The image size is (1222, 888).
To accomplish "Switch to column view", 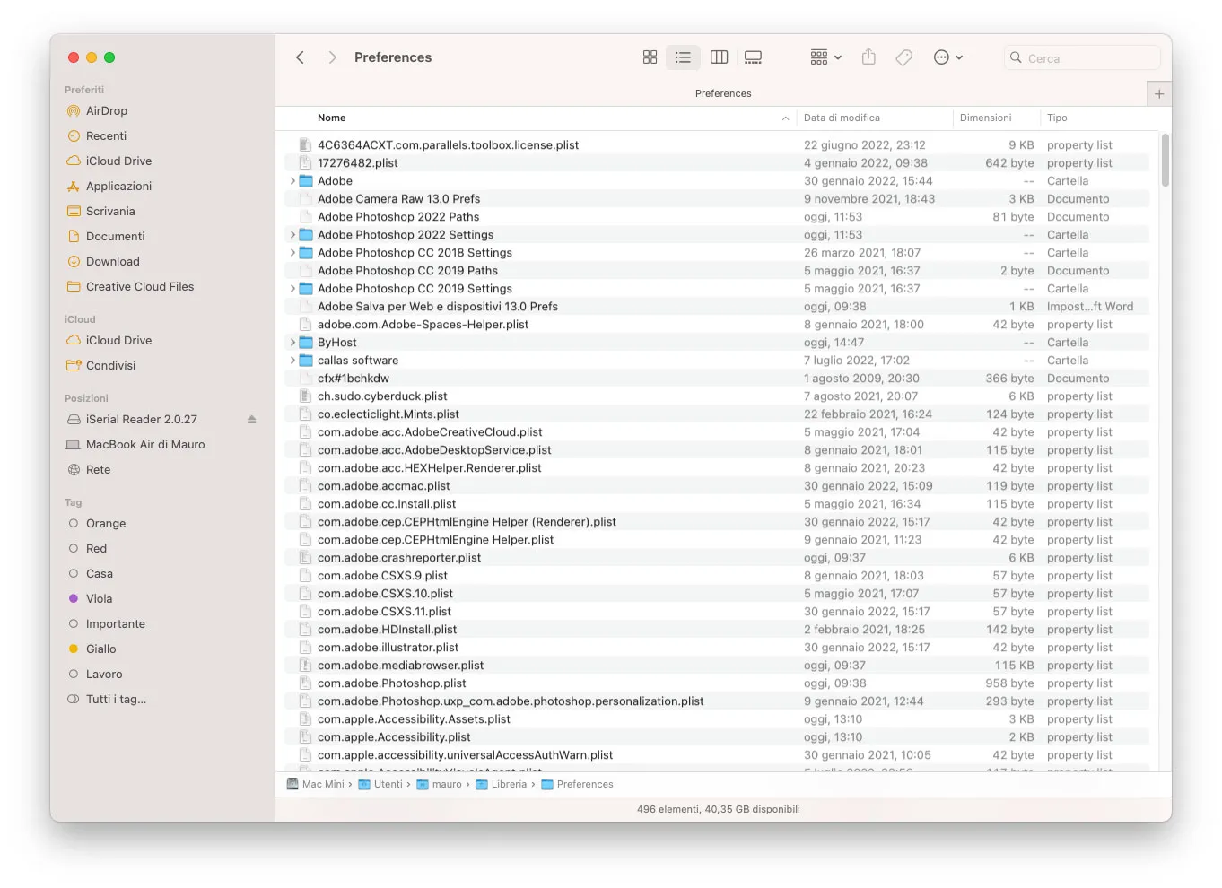I will (719, 57).
